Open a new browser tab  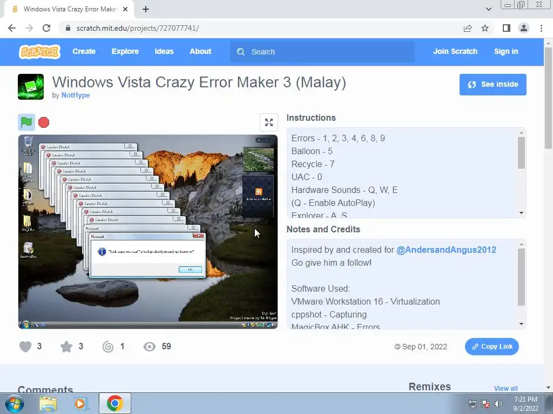tap(146, 10)
